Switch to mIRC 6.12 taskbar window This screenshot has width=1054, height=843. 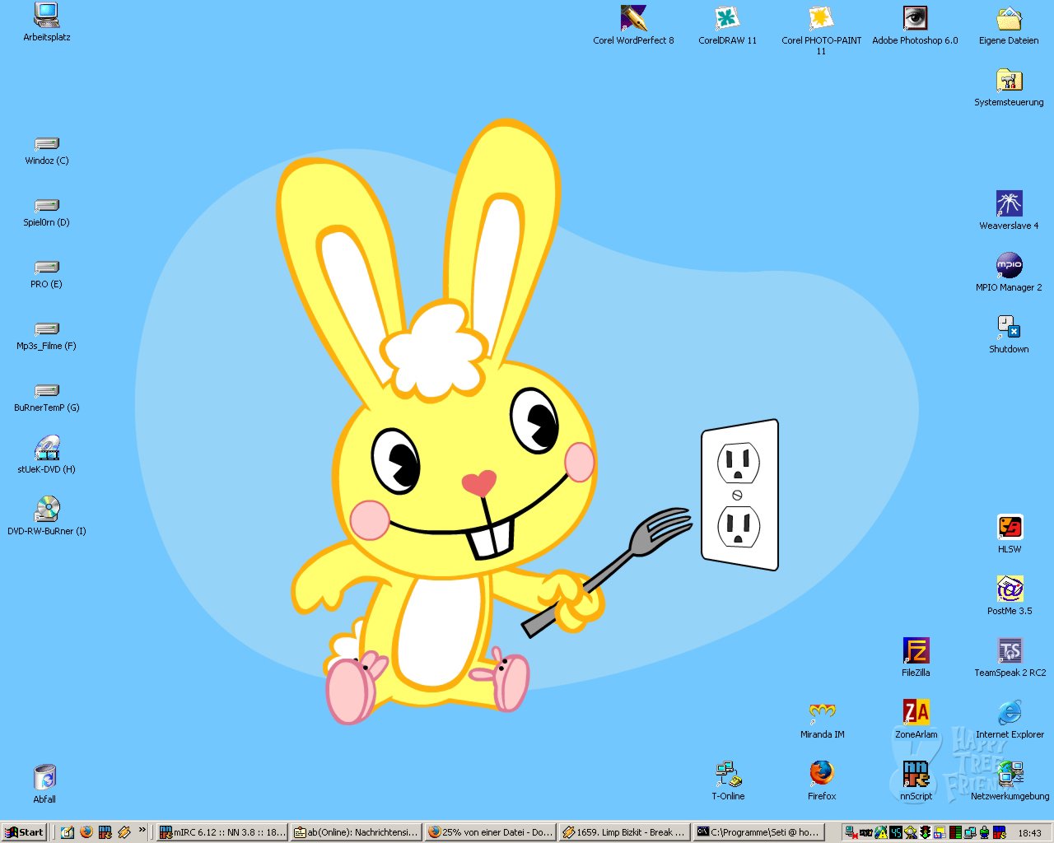pyautogui.click(x=222, y=832)
